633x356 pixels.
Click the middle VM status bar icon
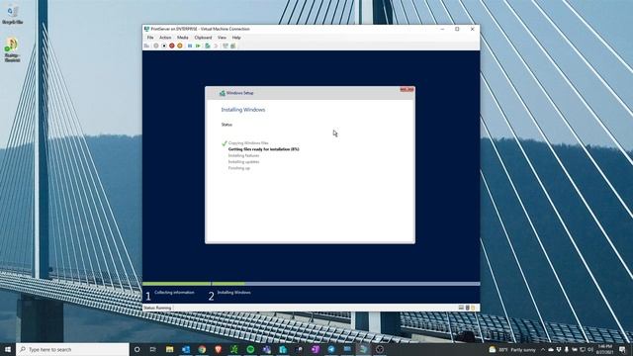(x=468, y=308)
